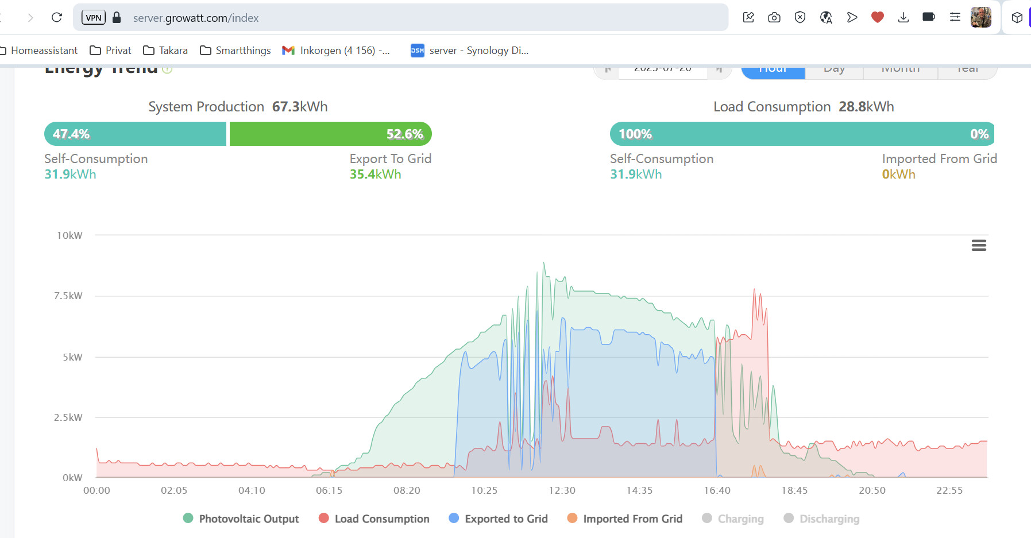
Task: Reload the page with the refresh icon
Action: [57, 18]
